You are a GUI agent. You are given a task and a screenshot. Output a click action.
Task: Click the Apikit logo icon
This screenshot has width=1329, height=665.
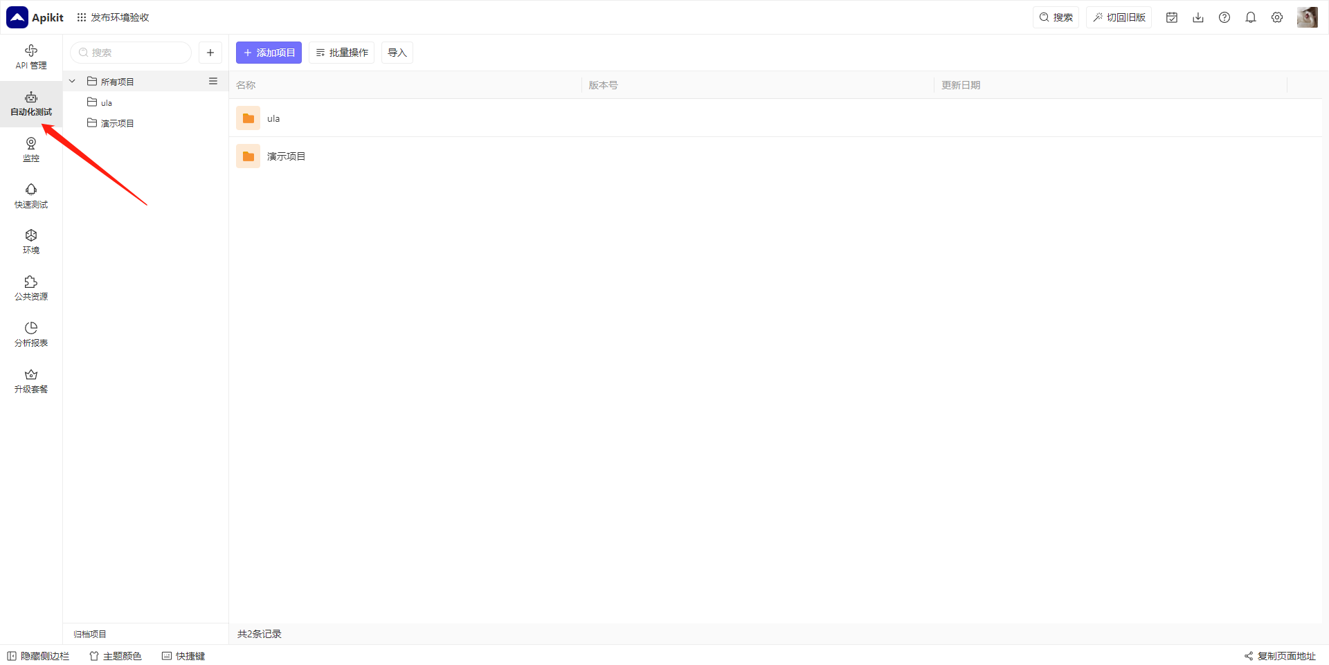(x=17, y=17)
